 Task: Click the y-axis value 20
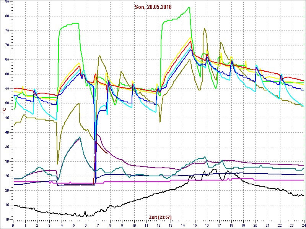coord(7,190)
